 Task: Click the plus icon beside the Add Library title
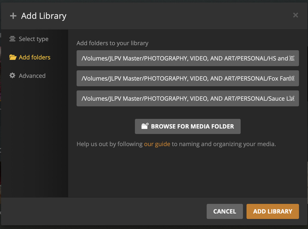pyautogui.click(x=13, y=16)
